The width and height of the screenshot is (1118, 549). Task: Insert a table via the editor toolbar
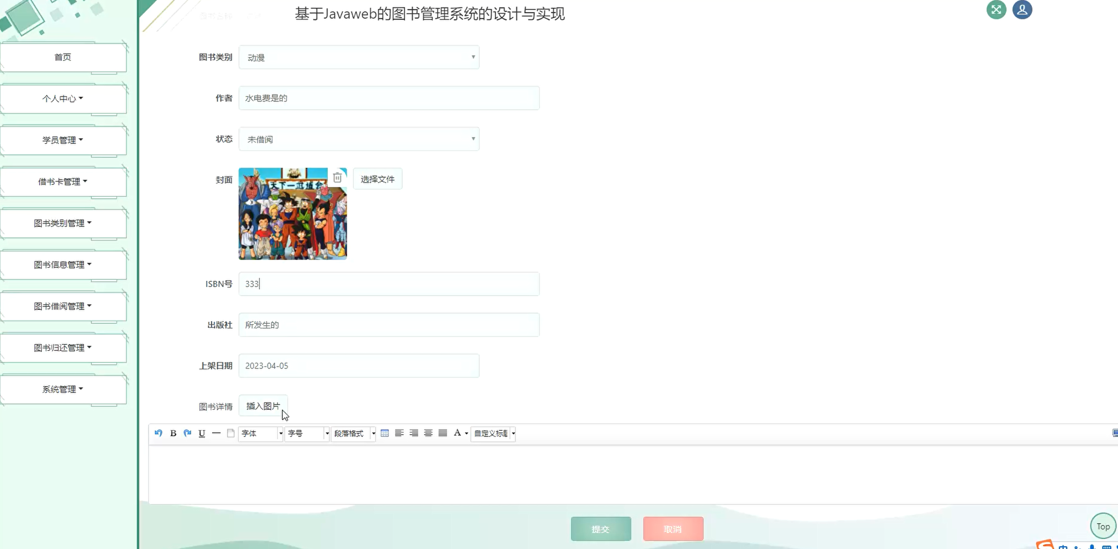pyautogui.click(x=385, y=433)
